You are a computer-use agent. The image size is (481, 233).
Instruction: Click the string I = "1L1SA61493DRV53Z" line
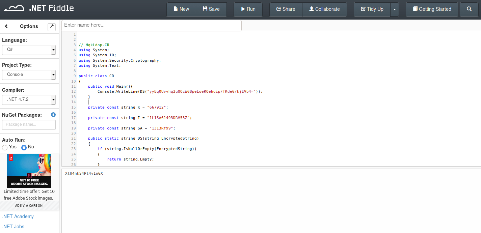pos(140,118)
